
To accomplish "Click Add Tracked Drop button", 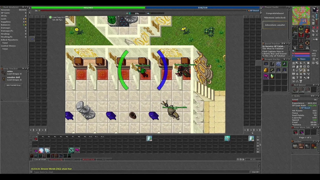I will click(x=13, y=85).
